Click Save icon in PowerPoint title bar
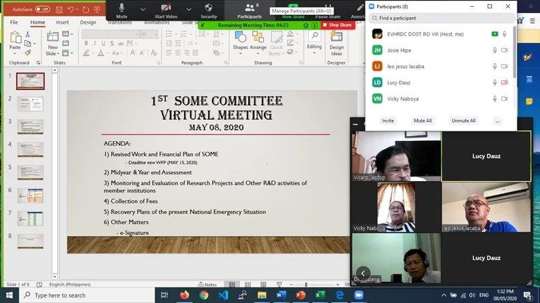 59,10
